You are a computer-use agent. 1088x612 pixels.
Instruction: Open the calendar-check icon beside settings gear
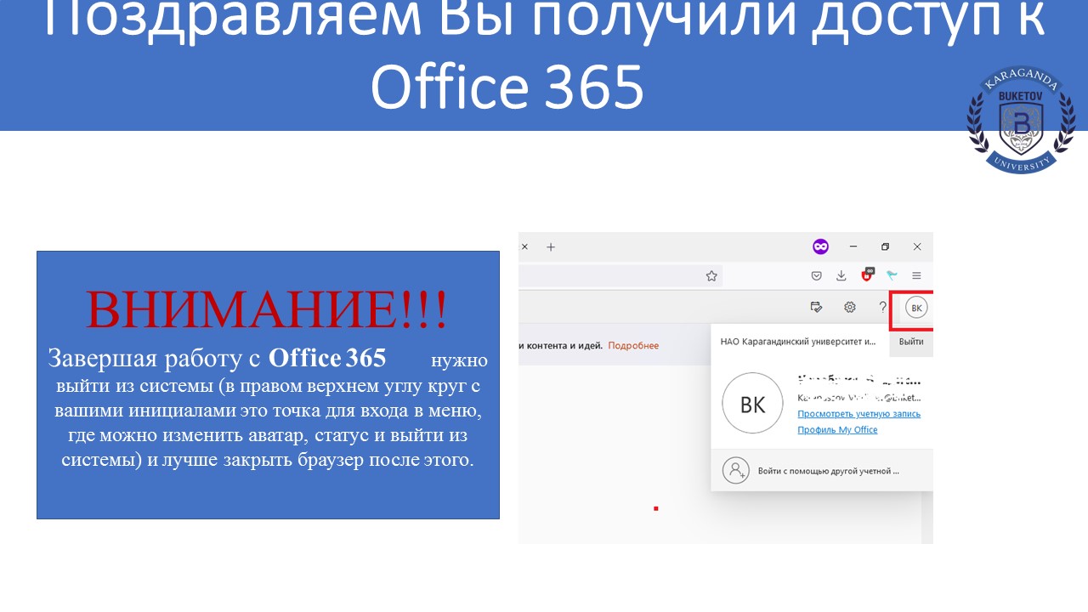(817, 308)
